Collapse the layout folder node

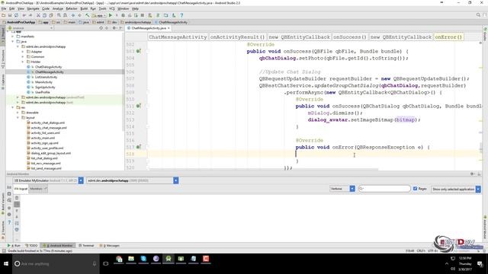18,118
